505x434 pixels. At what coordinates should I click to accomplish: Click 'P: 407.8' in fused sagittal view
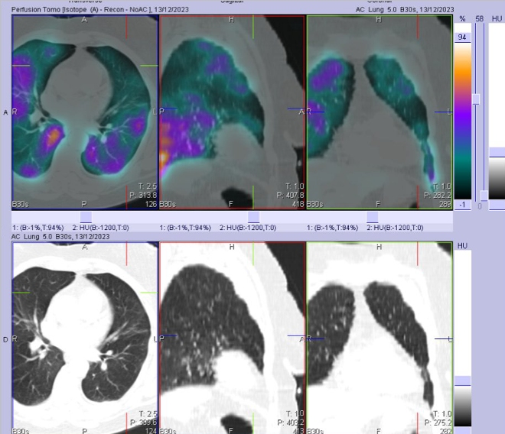[x=290, y=196]
